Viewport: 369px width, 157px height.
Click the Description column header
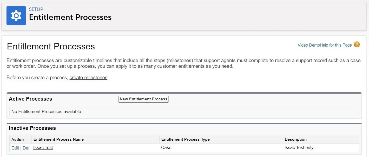pos(296,139)
